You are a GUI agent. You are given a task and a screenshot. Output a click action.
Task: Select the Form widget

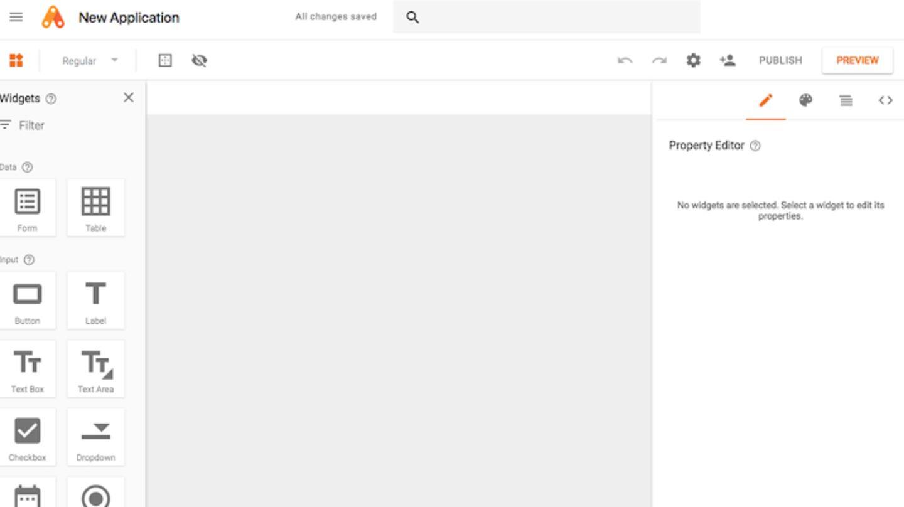tap(27, 208)
